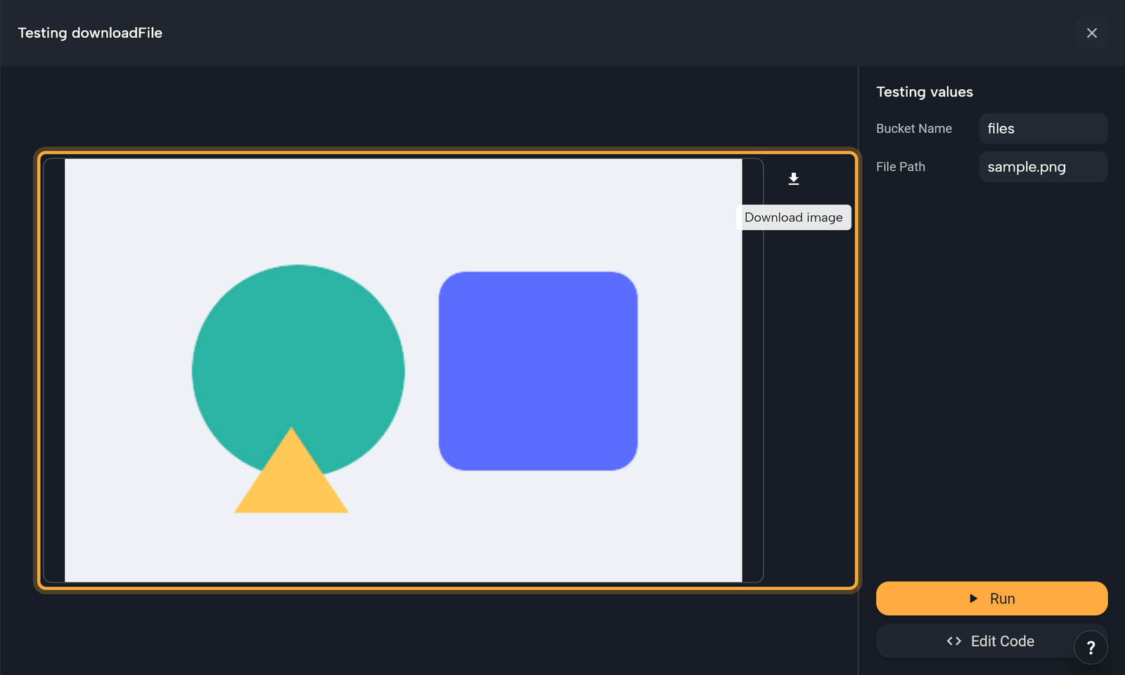Run the downloadFile test
Viewport: 1125px width, 675px height.
point(991,598)
